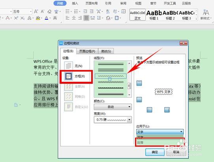Toggle justified alignment button
This screenshot has width=214, height=162.
pos(86,18)
